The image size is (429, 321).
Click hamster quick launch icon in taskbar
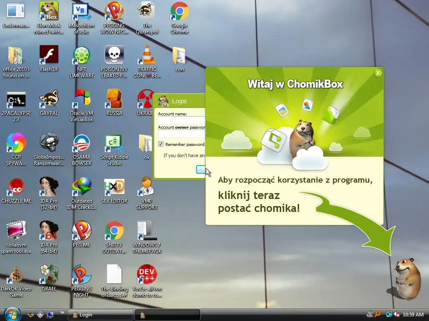point(30,315)
